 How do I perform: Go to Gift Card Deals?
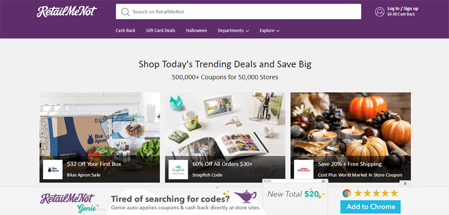coord(160,31)
